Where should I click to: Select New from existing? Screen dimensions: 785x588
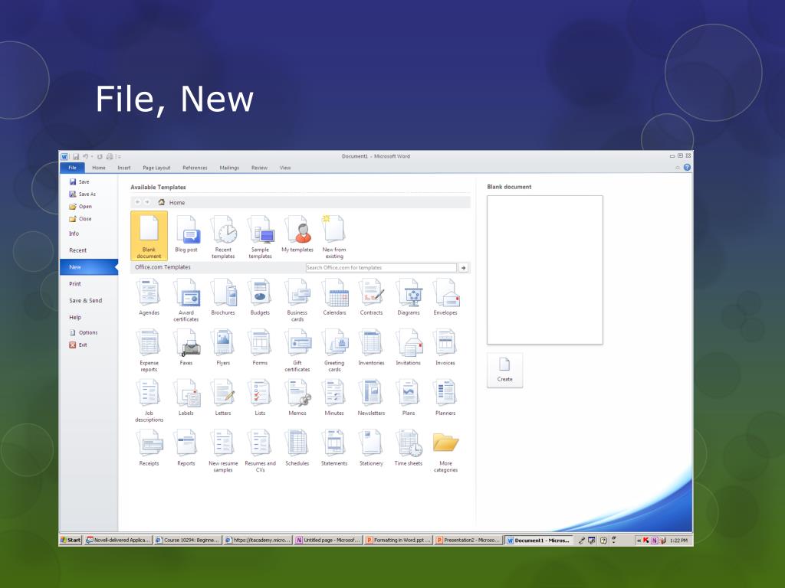click(x=334, y=237)
